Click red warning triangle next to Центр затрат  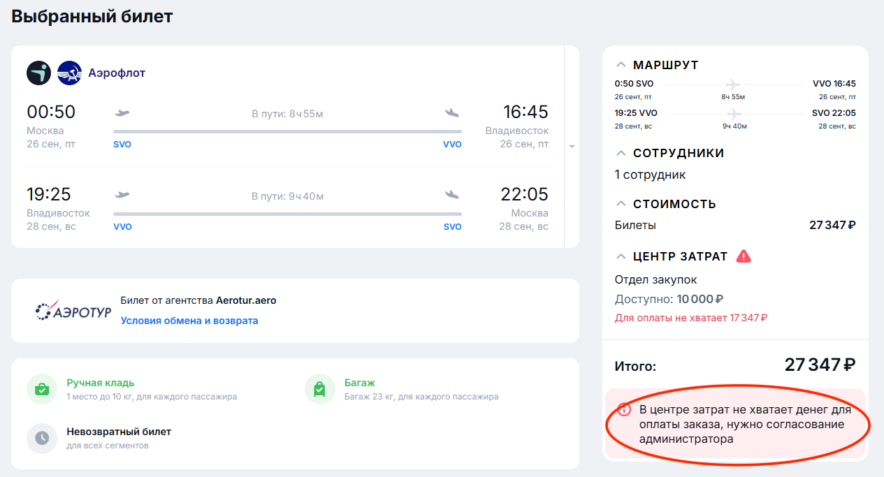pos(744,256)
